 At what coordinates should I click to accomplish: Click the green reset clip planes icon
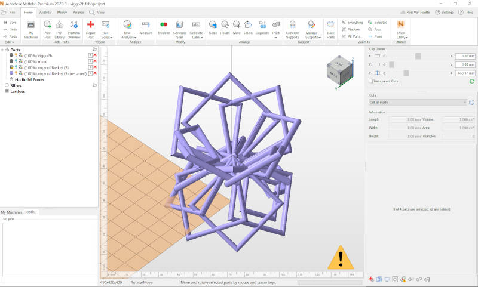(472, 81)
